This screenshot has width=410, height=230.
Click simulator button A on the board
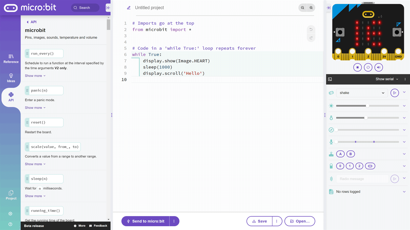point(340,32)
